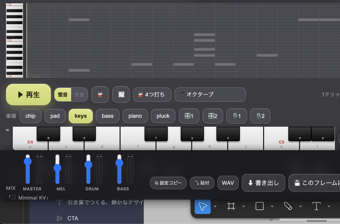Select the Pen tool in Figma toolbar

point(288,206)
